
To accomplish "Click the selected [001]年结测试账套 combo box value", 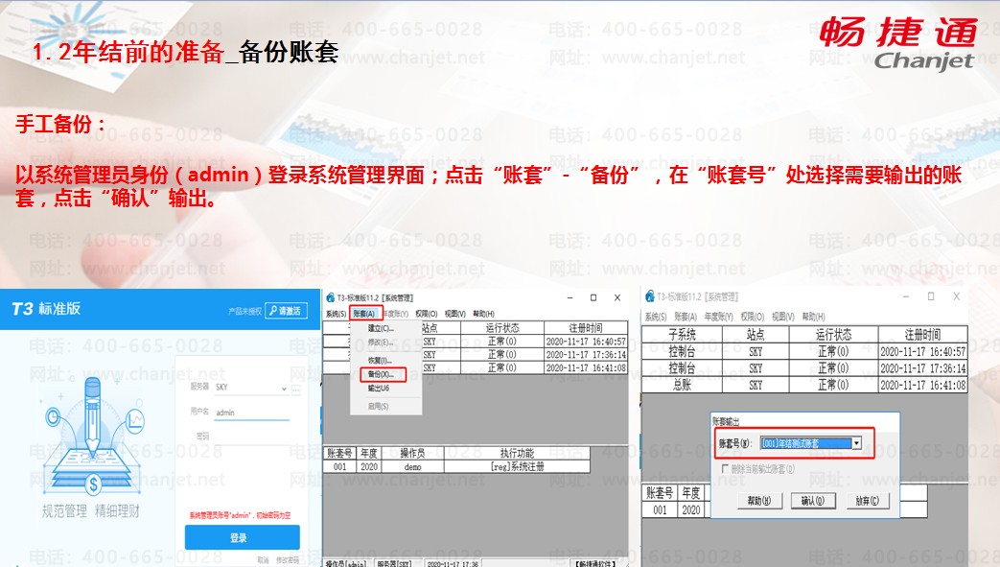I will pos(806,443).
